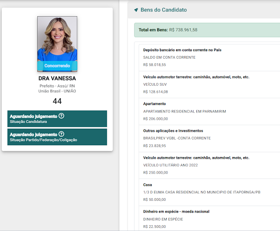Click Veículo automotor terrestre title above VEÍCULO UTILITÁRIO
Image resolution: width=280 pixels, height=231 pixels.
(x=196, y=158)
